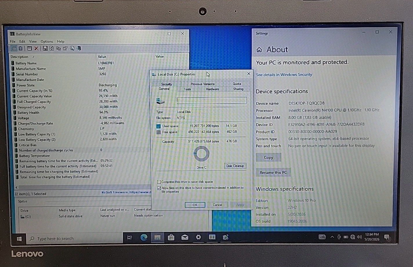The image size is (413, 267).
Task: Click the Find icon in BatteryInfoView toolbar
Action: (72, 48)
